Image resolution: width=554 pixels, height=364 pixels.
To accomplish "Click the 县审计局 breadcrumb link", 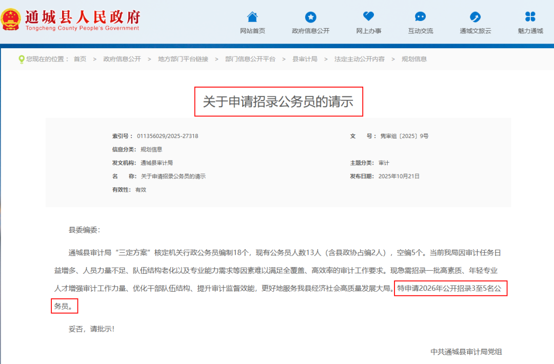I will 305,59.
